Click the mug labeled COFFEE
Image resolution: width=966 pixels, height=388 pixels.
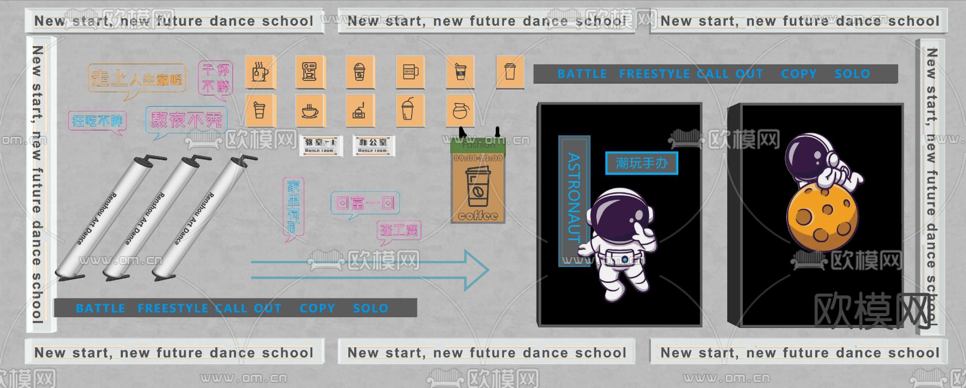pos(411,72)
